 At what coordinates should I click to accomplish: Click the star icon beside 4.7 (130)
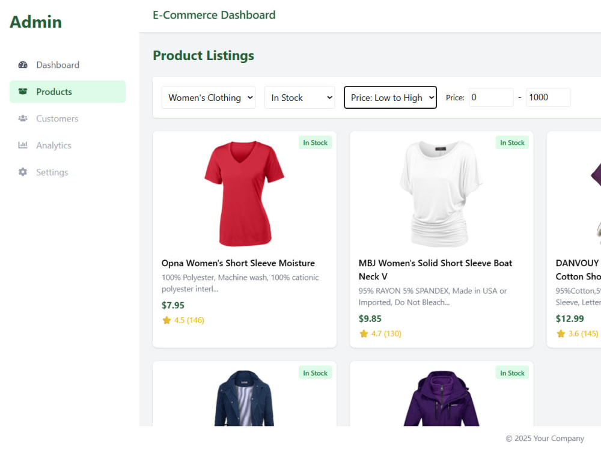point(364,333)
